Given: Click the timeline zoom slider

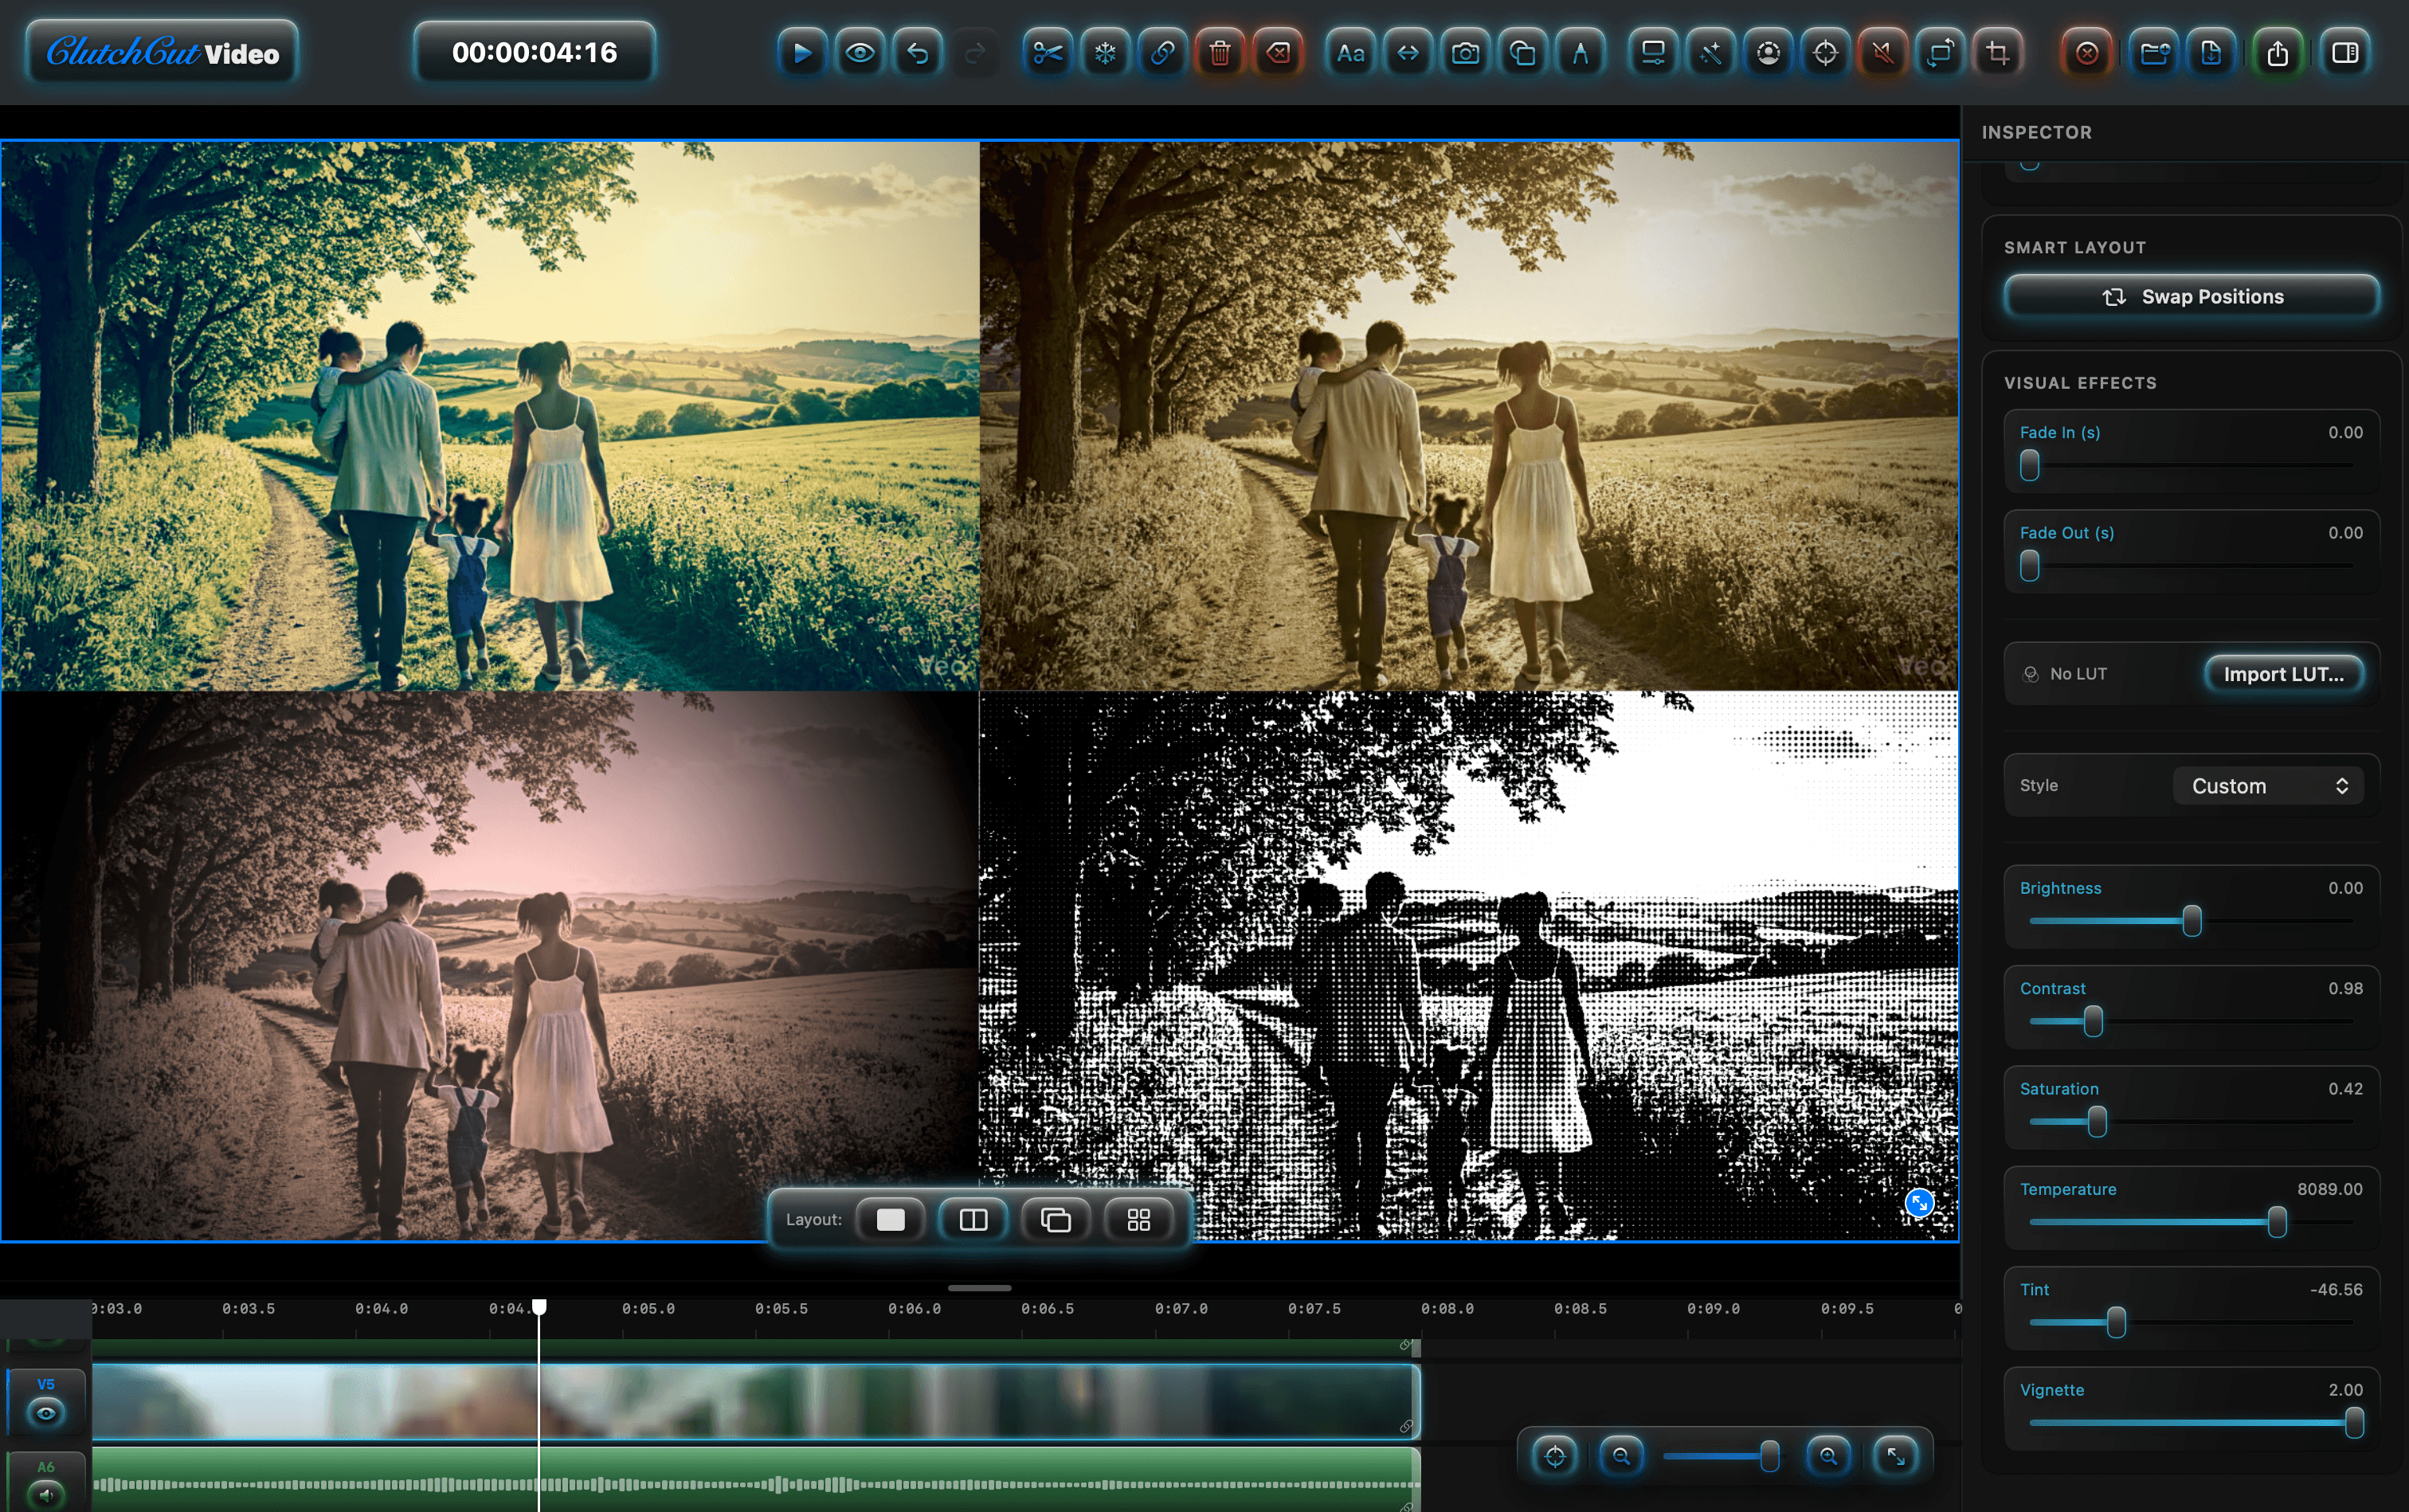Looking at the screenshot, I should pos(1721,1456).
